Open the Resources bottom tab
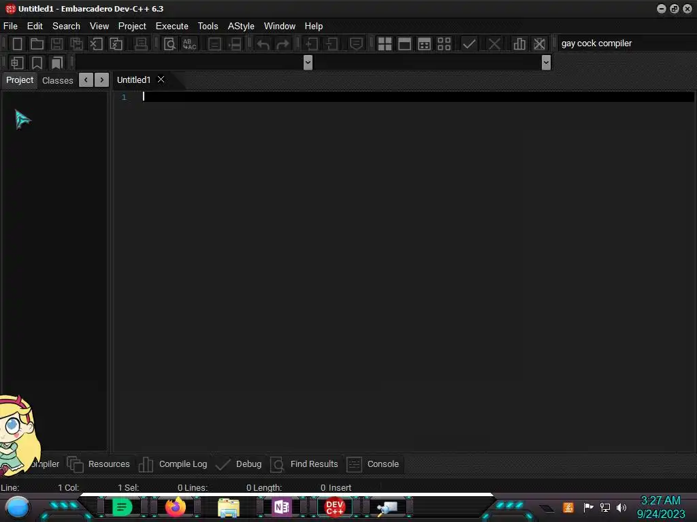Viewport: 697px width, 522px height. [99, 464]
